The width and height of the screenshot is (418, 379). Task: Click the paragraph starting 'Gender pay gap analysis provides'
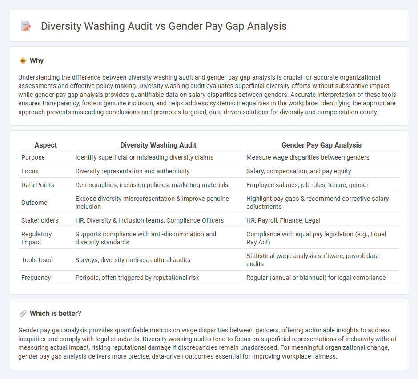(x=207, y=343)
